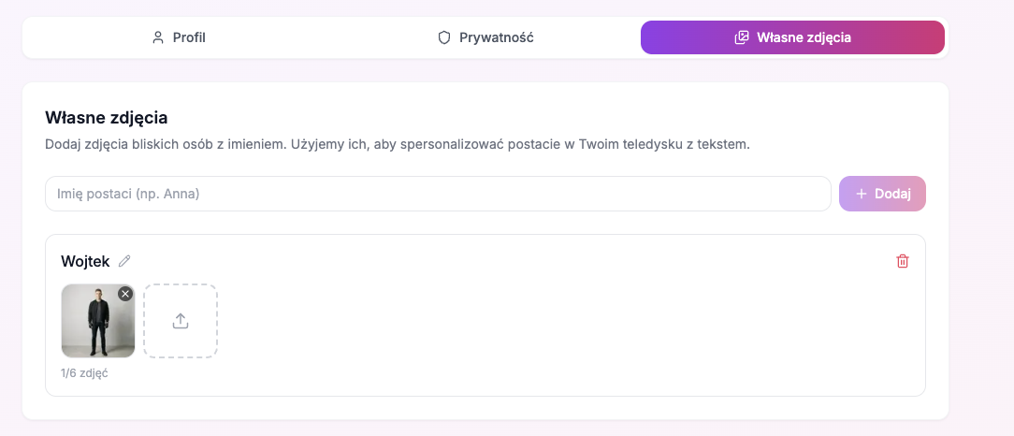This screenshot has width=1014, height=436.
Task: Select the Własne zdjęcia tab
Action: click(793, 37)
